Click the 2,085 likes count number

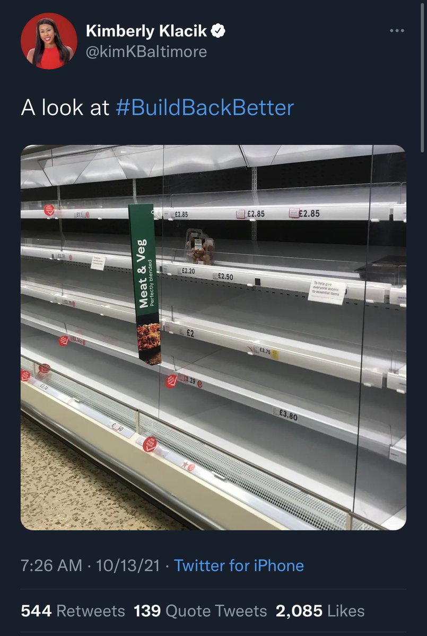(299, 611)
